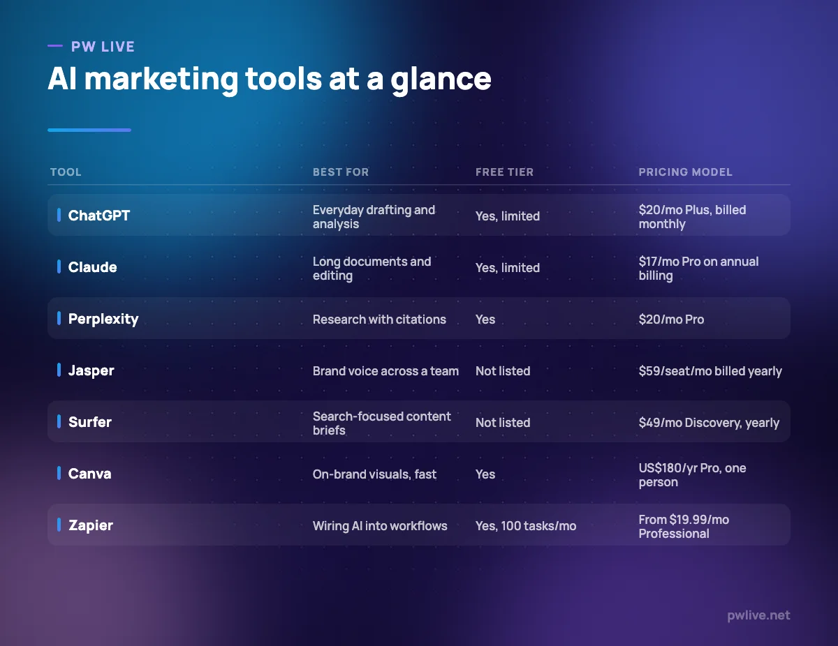Select the Zapier tool name
838x646 pixels.
click(91, 525)
